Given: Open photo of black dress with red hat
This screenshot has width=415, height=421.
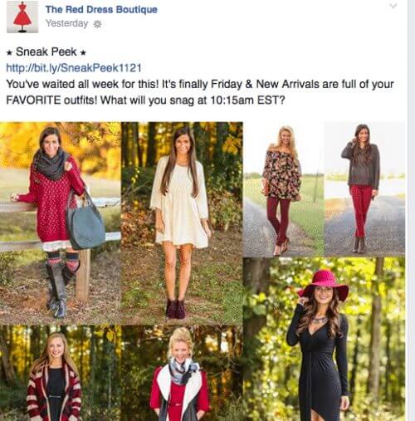Looking at the screenshot, I should (325, 340).
